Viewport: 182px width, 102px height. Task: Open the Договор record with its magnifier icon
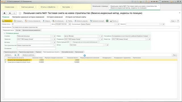coord(55,42)
